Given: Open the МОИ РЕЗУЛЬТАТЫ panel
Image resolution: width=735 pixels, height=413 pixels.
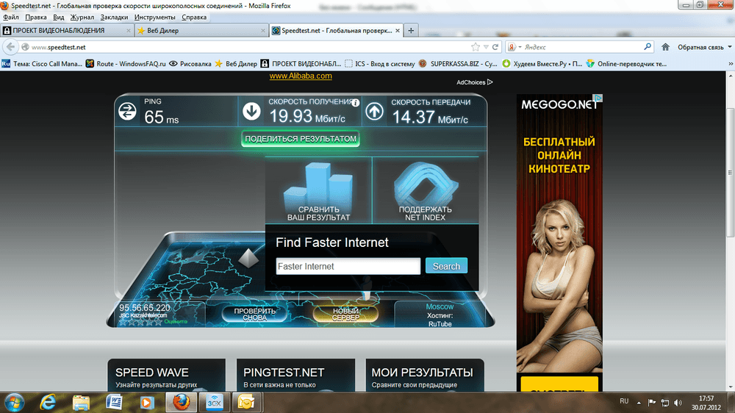Looking at the screenshot, I should tap(425, 375).
